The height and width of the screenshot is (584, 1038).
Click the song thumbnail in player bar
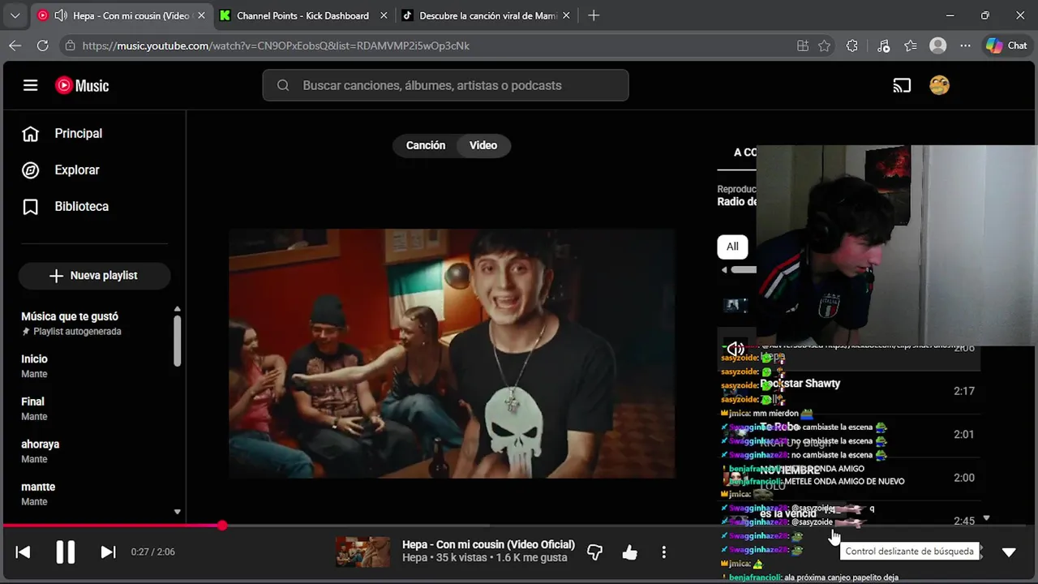tap(362, 552)
